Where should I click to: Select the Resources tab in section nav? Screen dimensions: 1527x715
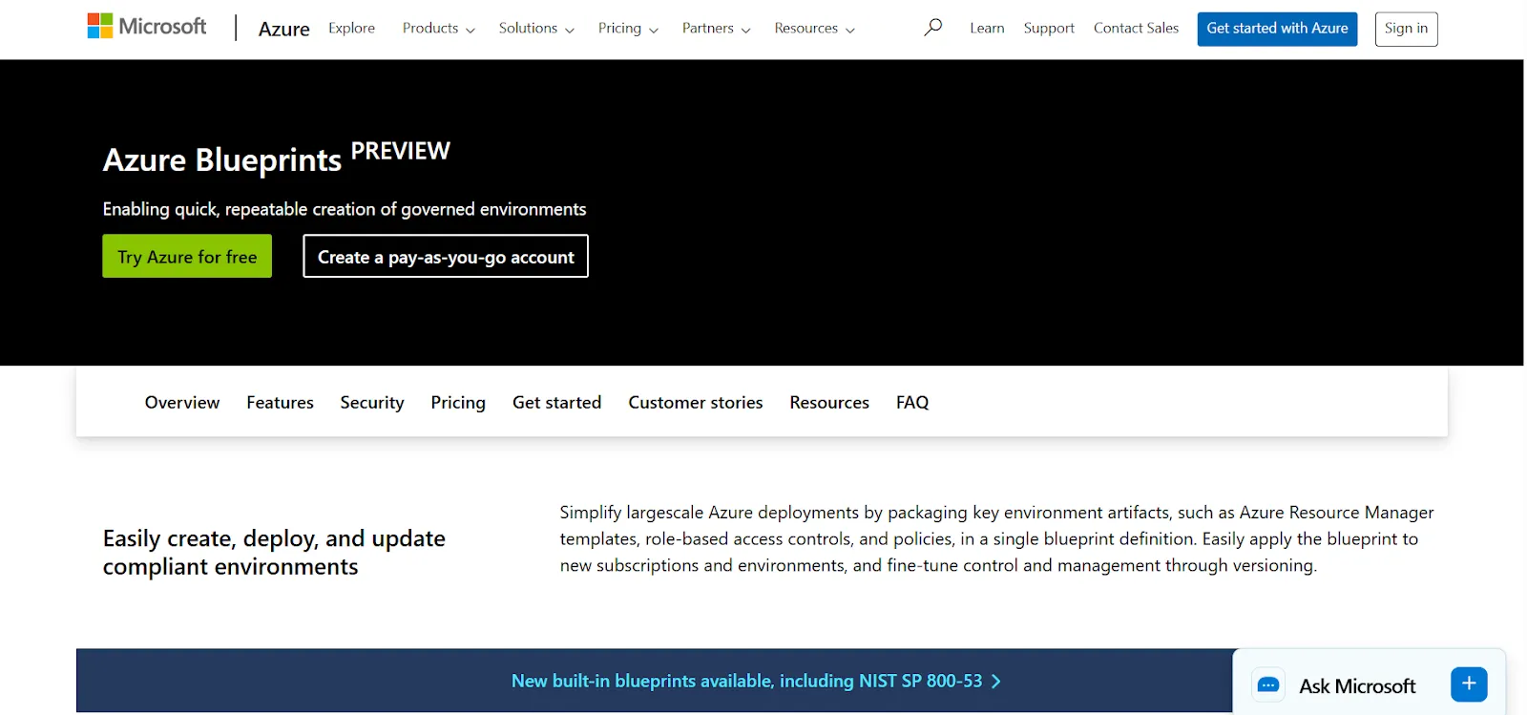click(x=829, y=402)
